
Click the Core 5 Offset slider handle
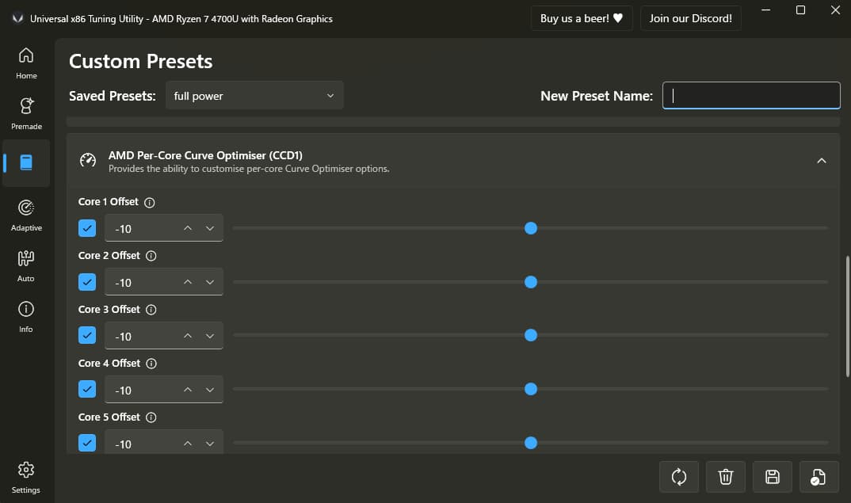pos(531,443)
